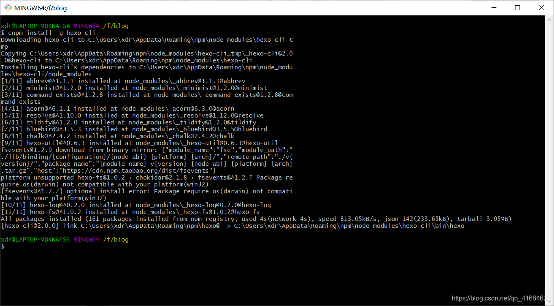Click the '[6/11] tildify@^1.2.0 installed' line
The width and height of the screenshot is (554, 306).
(x=129, y=122)
